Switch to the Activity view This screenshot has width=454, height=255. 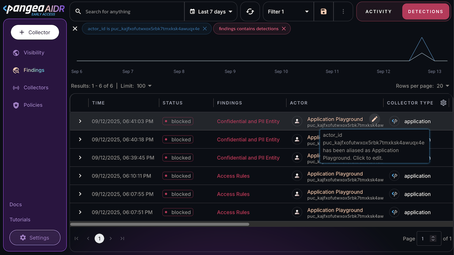point(378,12)
